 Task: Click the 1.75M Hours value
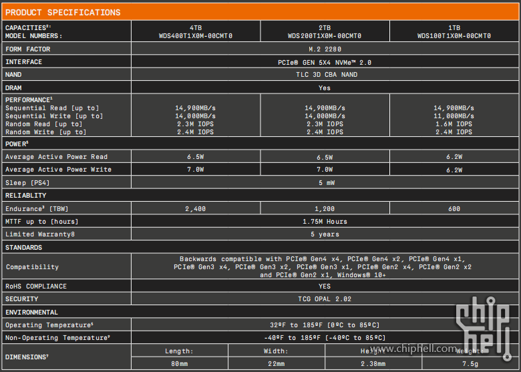(325, 221)
